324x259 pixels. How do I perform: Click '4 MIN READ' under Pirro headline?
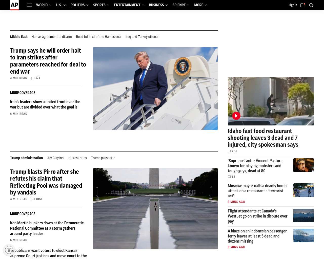pyautogui.click(x=19, y=199)
